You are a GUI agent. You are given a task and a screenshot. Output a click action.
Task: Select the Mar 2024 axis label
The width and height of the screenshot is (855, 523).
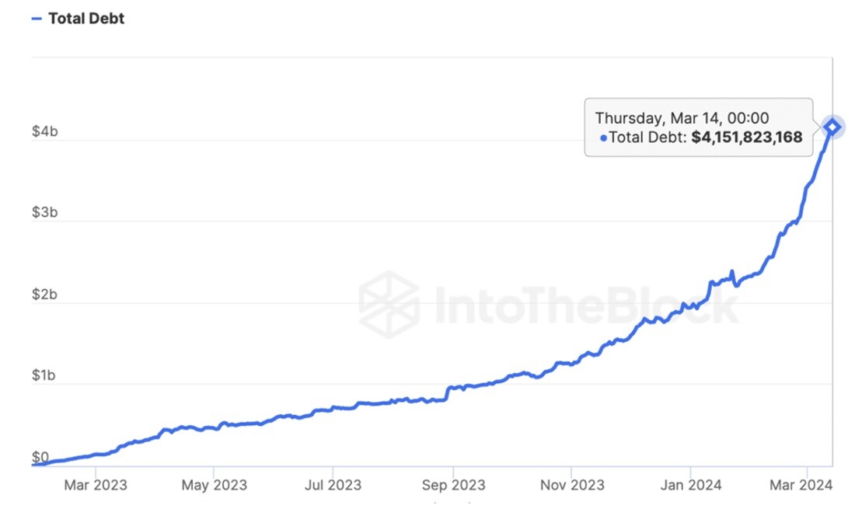(801, 485)
